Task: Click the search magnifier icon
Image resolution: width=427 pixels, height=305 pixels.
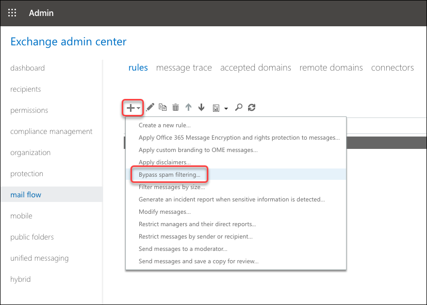Action: (238, 107)
